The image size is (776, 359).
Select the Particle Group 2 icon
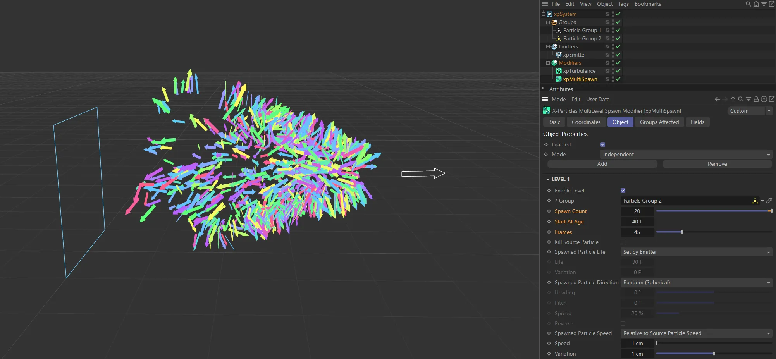pos(559,38)
